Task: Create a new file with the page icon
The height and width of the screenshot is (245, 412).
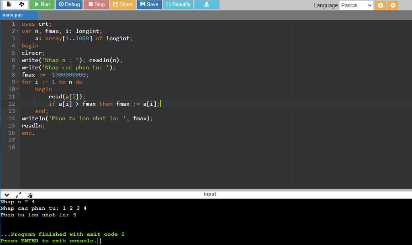Action: click(9, 4)
